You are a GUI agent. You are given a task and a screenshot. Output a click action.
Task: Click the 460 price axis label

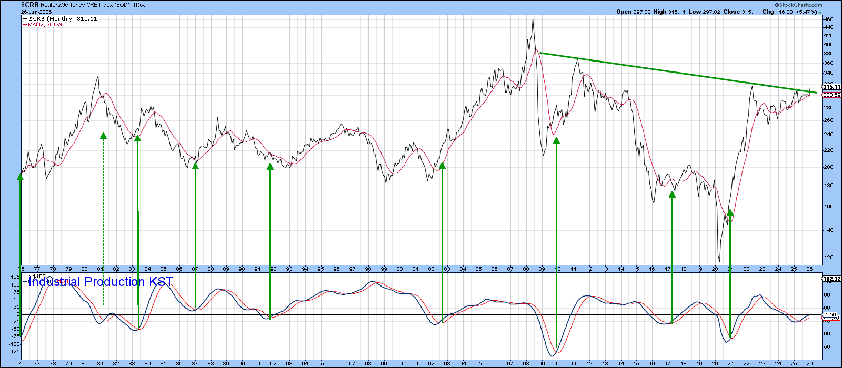coord(828,19)
